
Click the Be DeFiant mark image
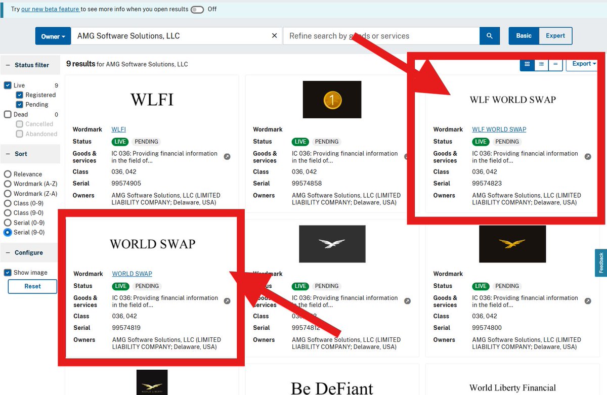click(x=332, y=388)
